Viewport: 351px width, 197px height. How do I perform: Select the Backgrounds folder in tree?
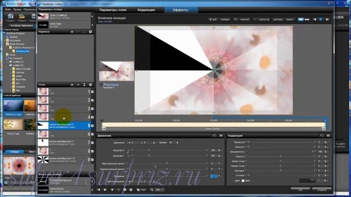[x=22, y=51]
